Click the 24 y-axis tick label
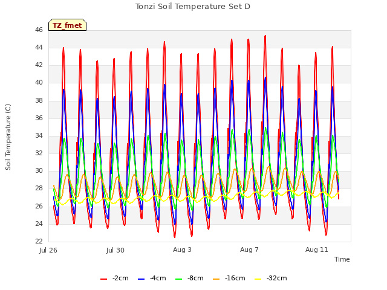The image size is (387, 290). click(39, 224)
